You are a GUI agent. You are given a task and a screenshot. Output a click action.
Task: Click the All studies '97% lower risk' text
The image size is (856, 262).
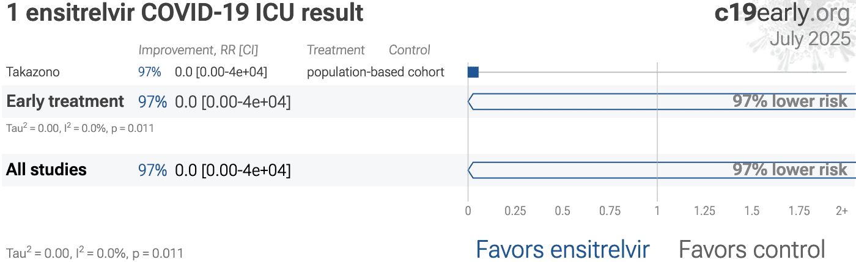pos(790,170)
